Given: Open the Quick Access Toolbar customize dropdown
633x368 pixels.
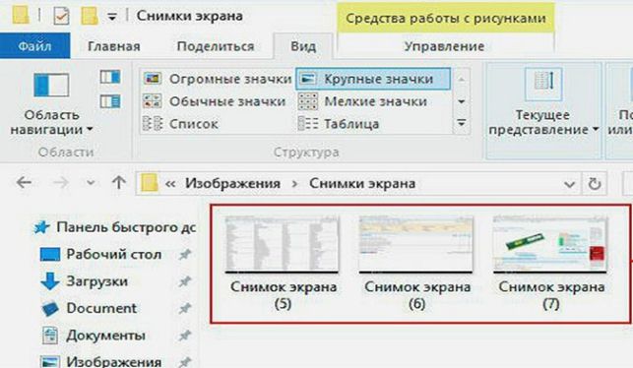Looking at the screenshot, I should click(112, 17).
